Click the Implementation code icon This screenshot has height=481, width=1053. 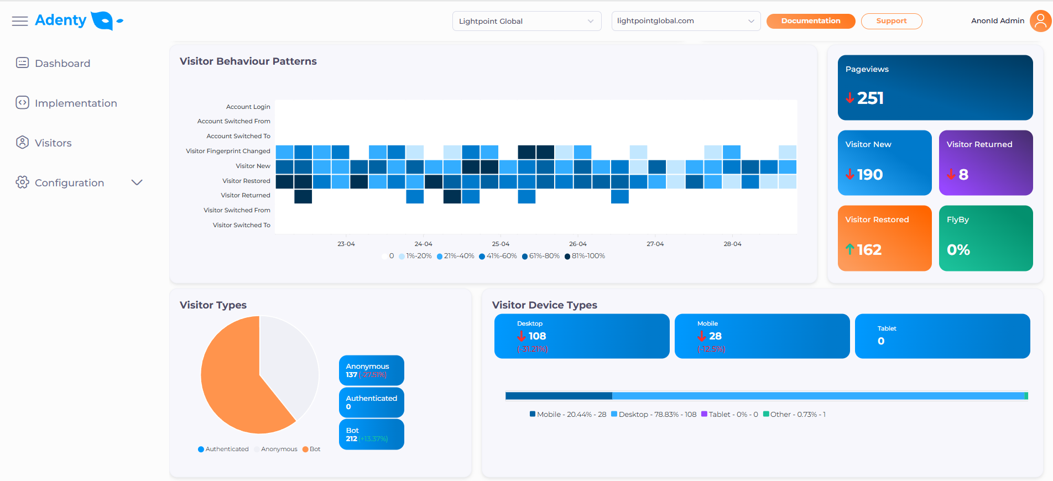pos(22,103)
